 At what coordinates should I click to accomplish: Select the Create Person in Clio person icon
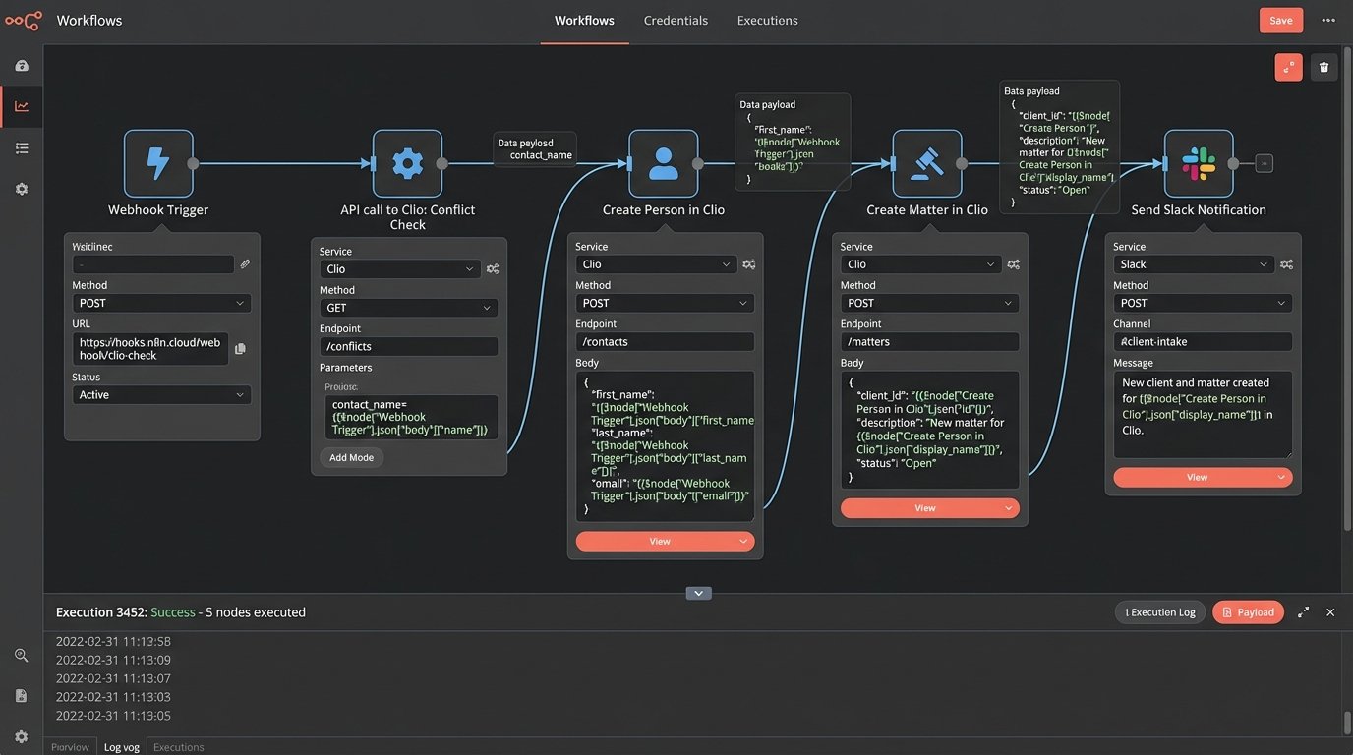coord(664,164)
